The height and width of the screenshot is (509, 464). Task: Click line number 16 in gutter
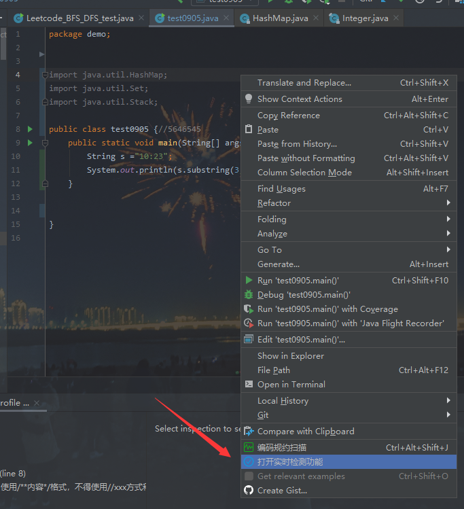[x=16, y=238]
